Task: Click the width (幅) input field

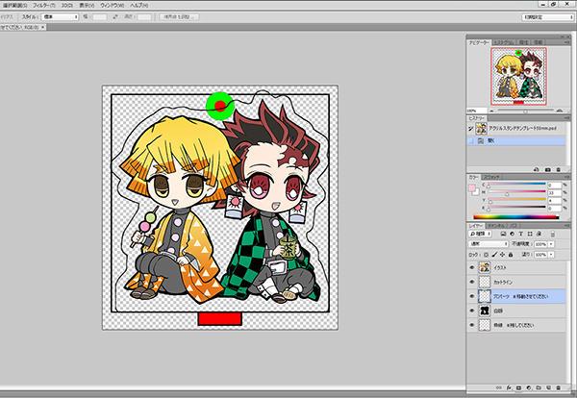Action: click(x=100, y=17)
